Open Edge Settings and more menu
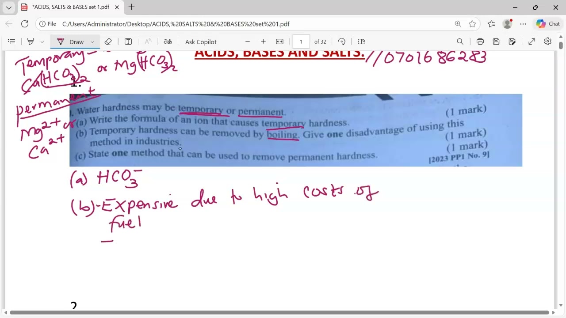 523,24
